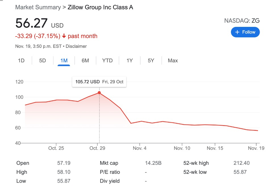Switch to the 6M chart view
275x188 pixels.
tap(85, 61)
